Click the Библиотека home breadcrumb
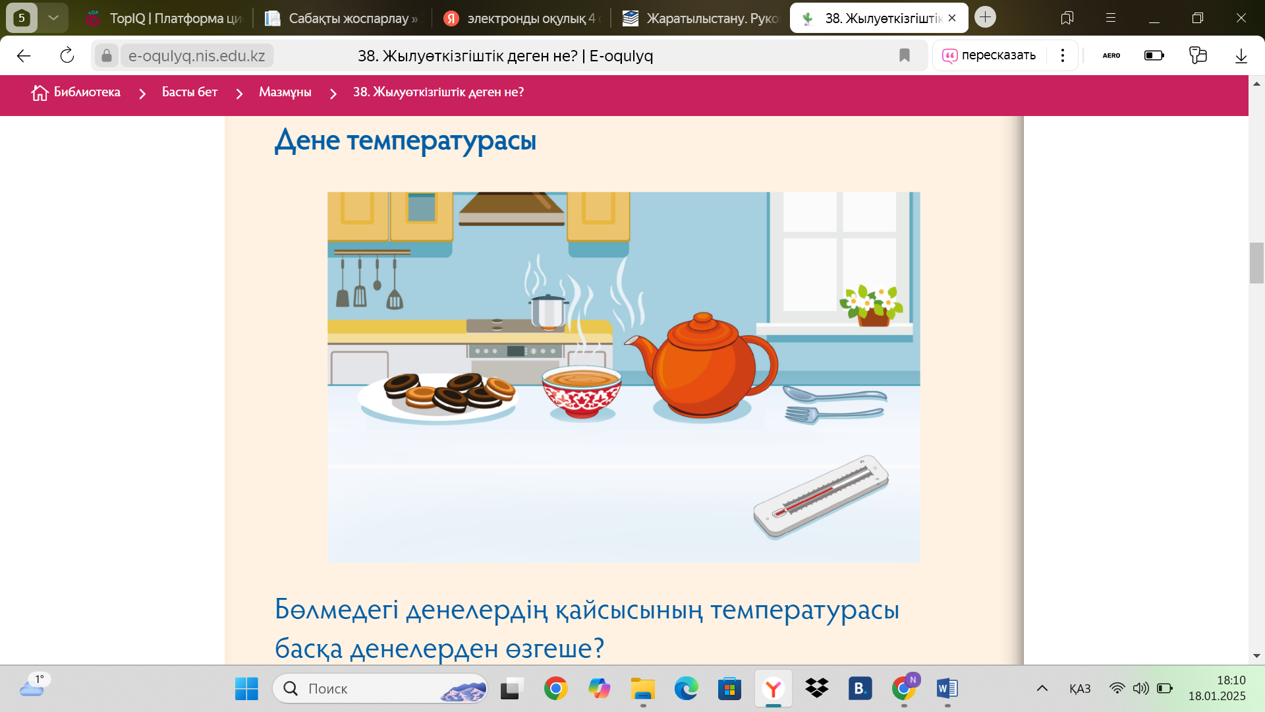This screenshot has height=712, width=1265. pos(76,92)
